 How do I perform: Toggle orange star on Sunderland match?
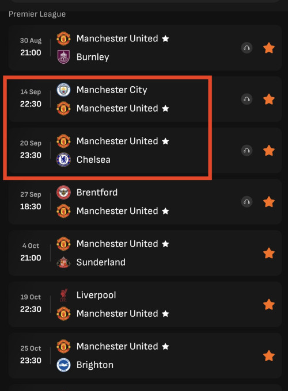point(269,253)
